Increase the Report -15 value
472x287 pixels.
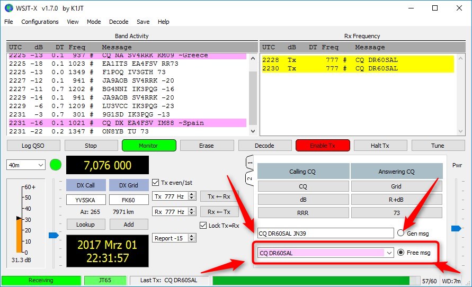tap(192, 236)
